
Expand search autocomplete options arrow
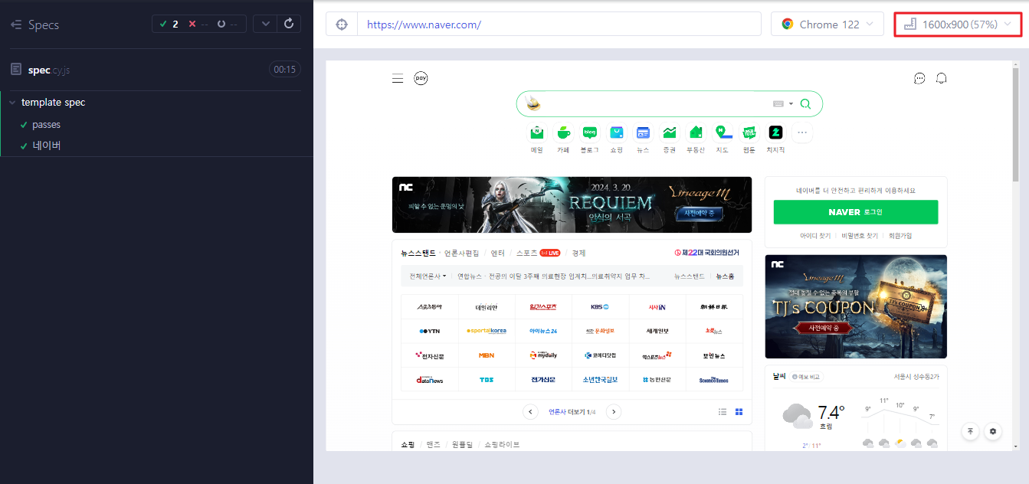pyautogui.click(x=791, y=103)
